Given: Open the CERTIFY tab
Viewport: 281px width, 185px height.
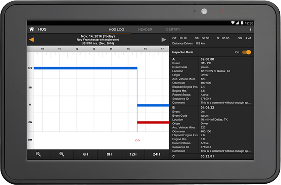Looking at the screenshot, I should coord(173,29).
